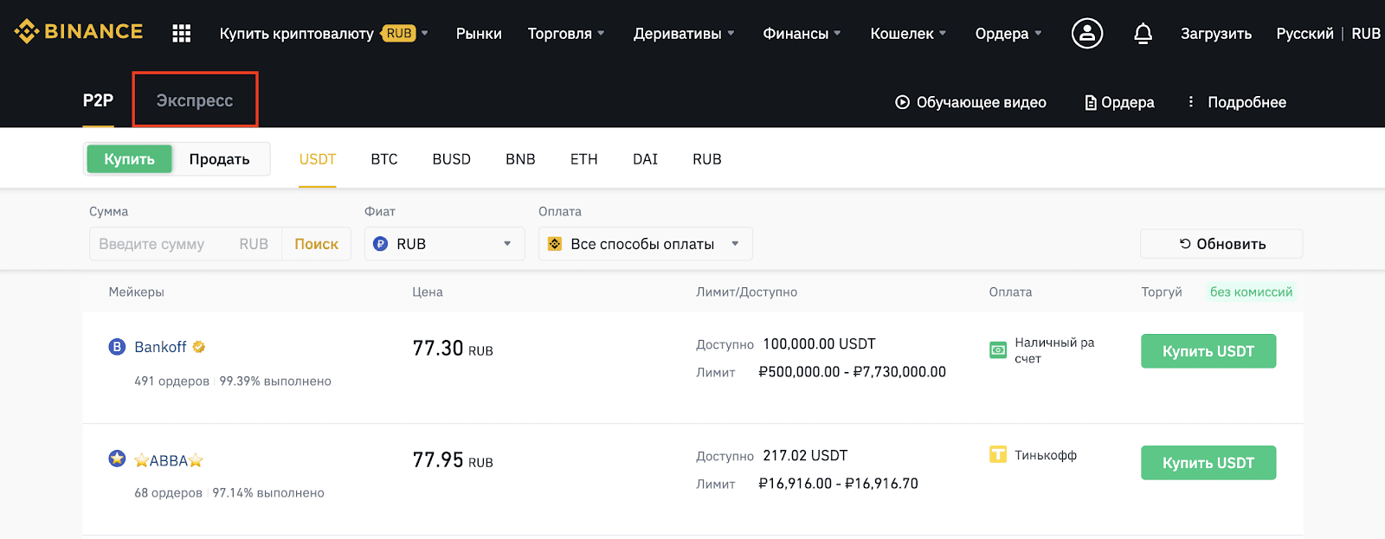Click the tutorial video play icon
Image resolution: width=1385 pixels, height=539 pixels.
pos(902,102)
